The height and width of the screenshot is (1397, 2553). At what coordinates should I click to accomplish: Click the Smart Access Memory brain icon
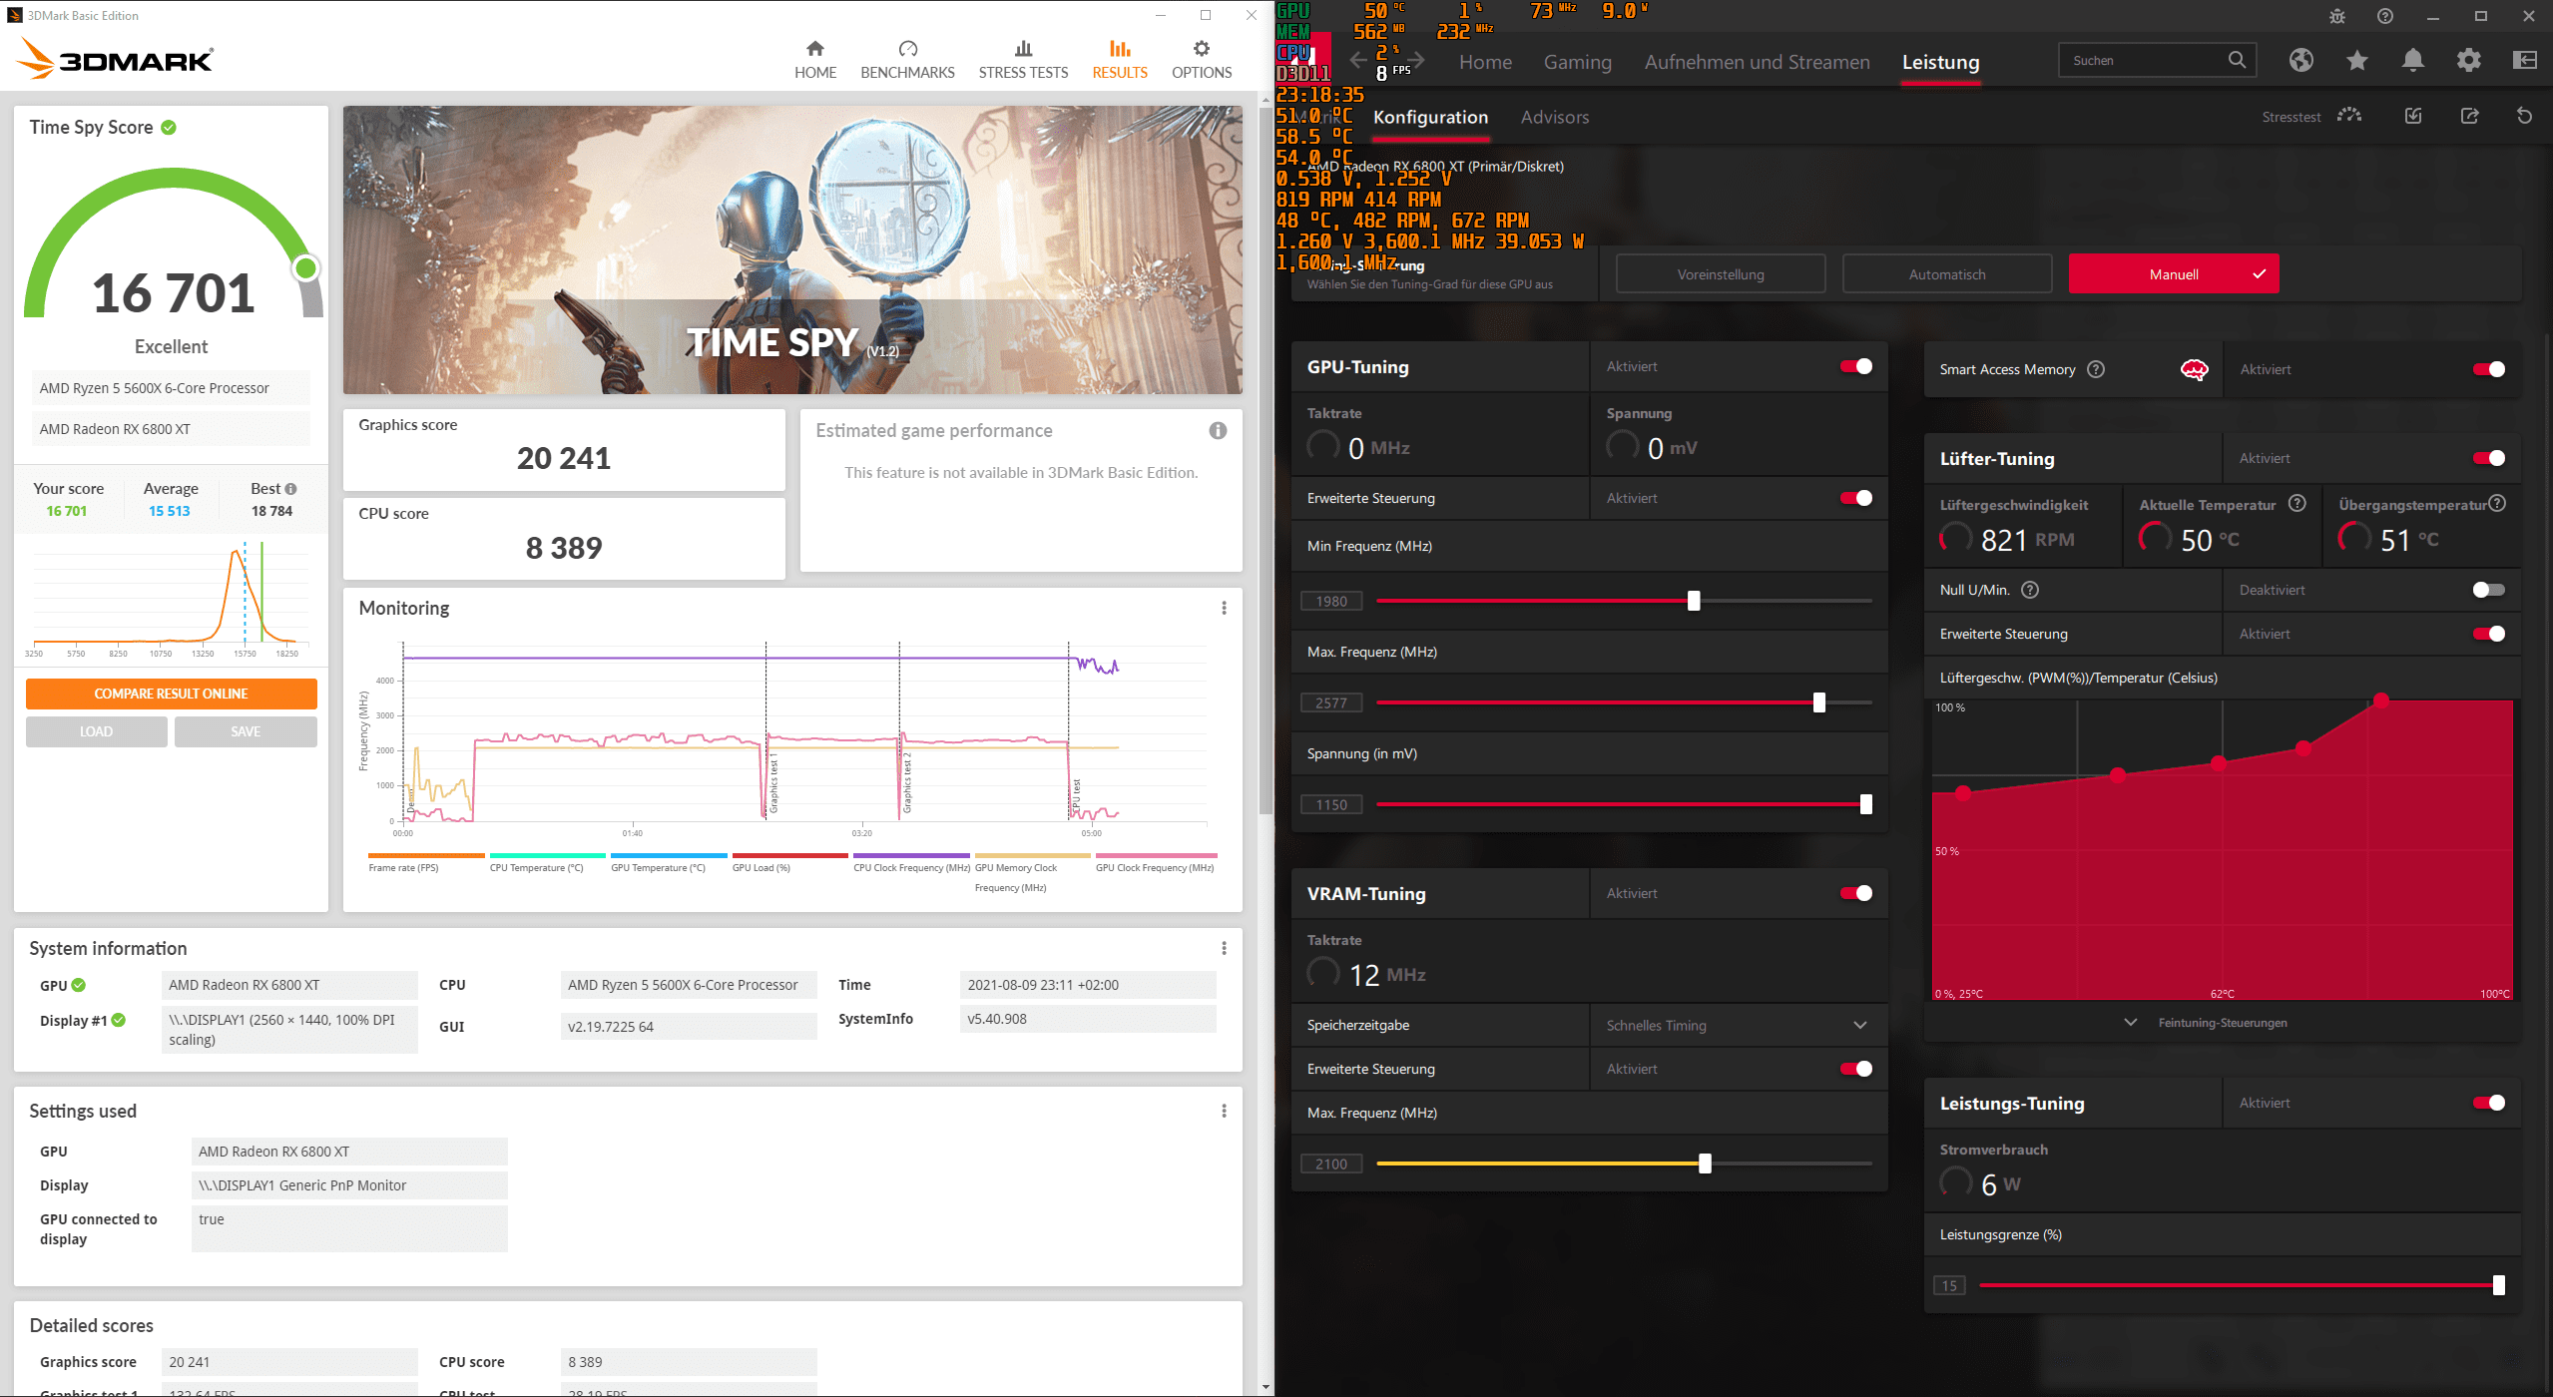pyautogui.click(x=2194, y=370)
